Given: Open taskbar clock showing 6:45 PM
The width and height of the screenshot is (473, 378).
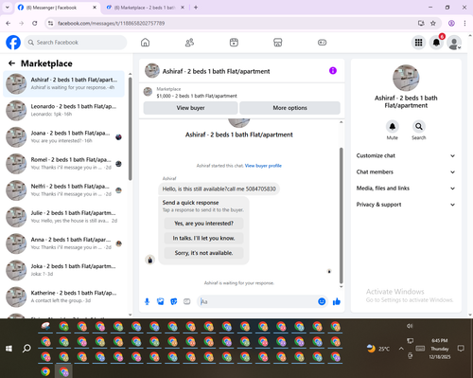Looking at the screenshot, I should point(440,349).
